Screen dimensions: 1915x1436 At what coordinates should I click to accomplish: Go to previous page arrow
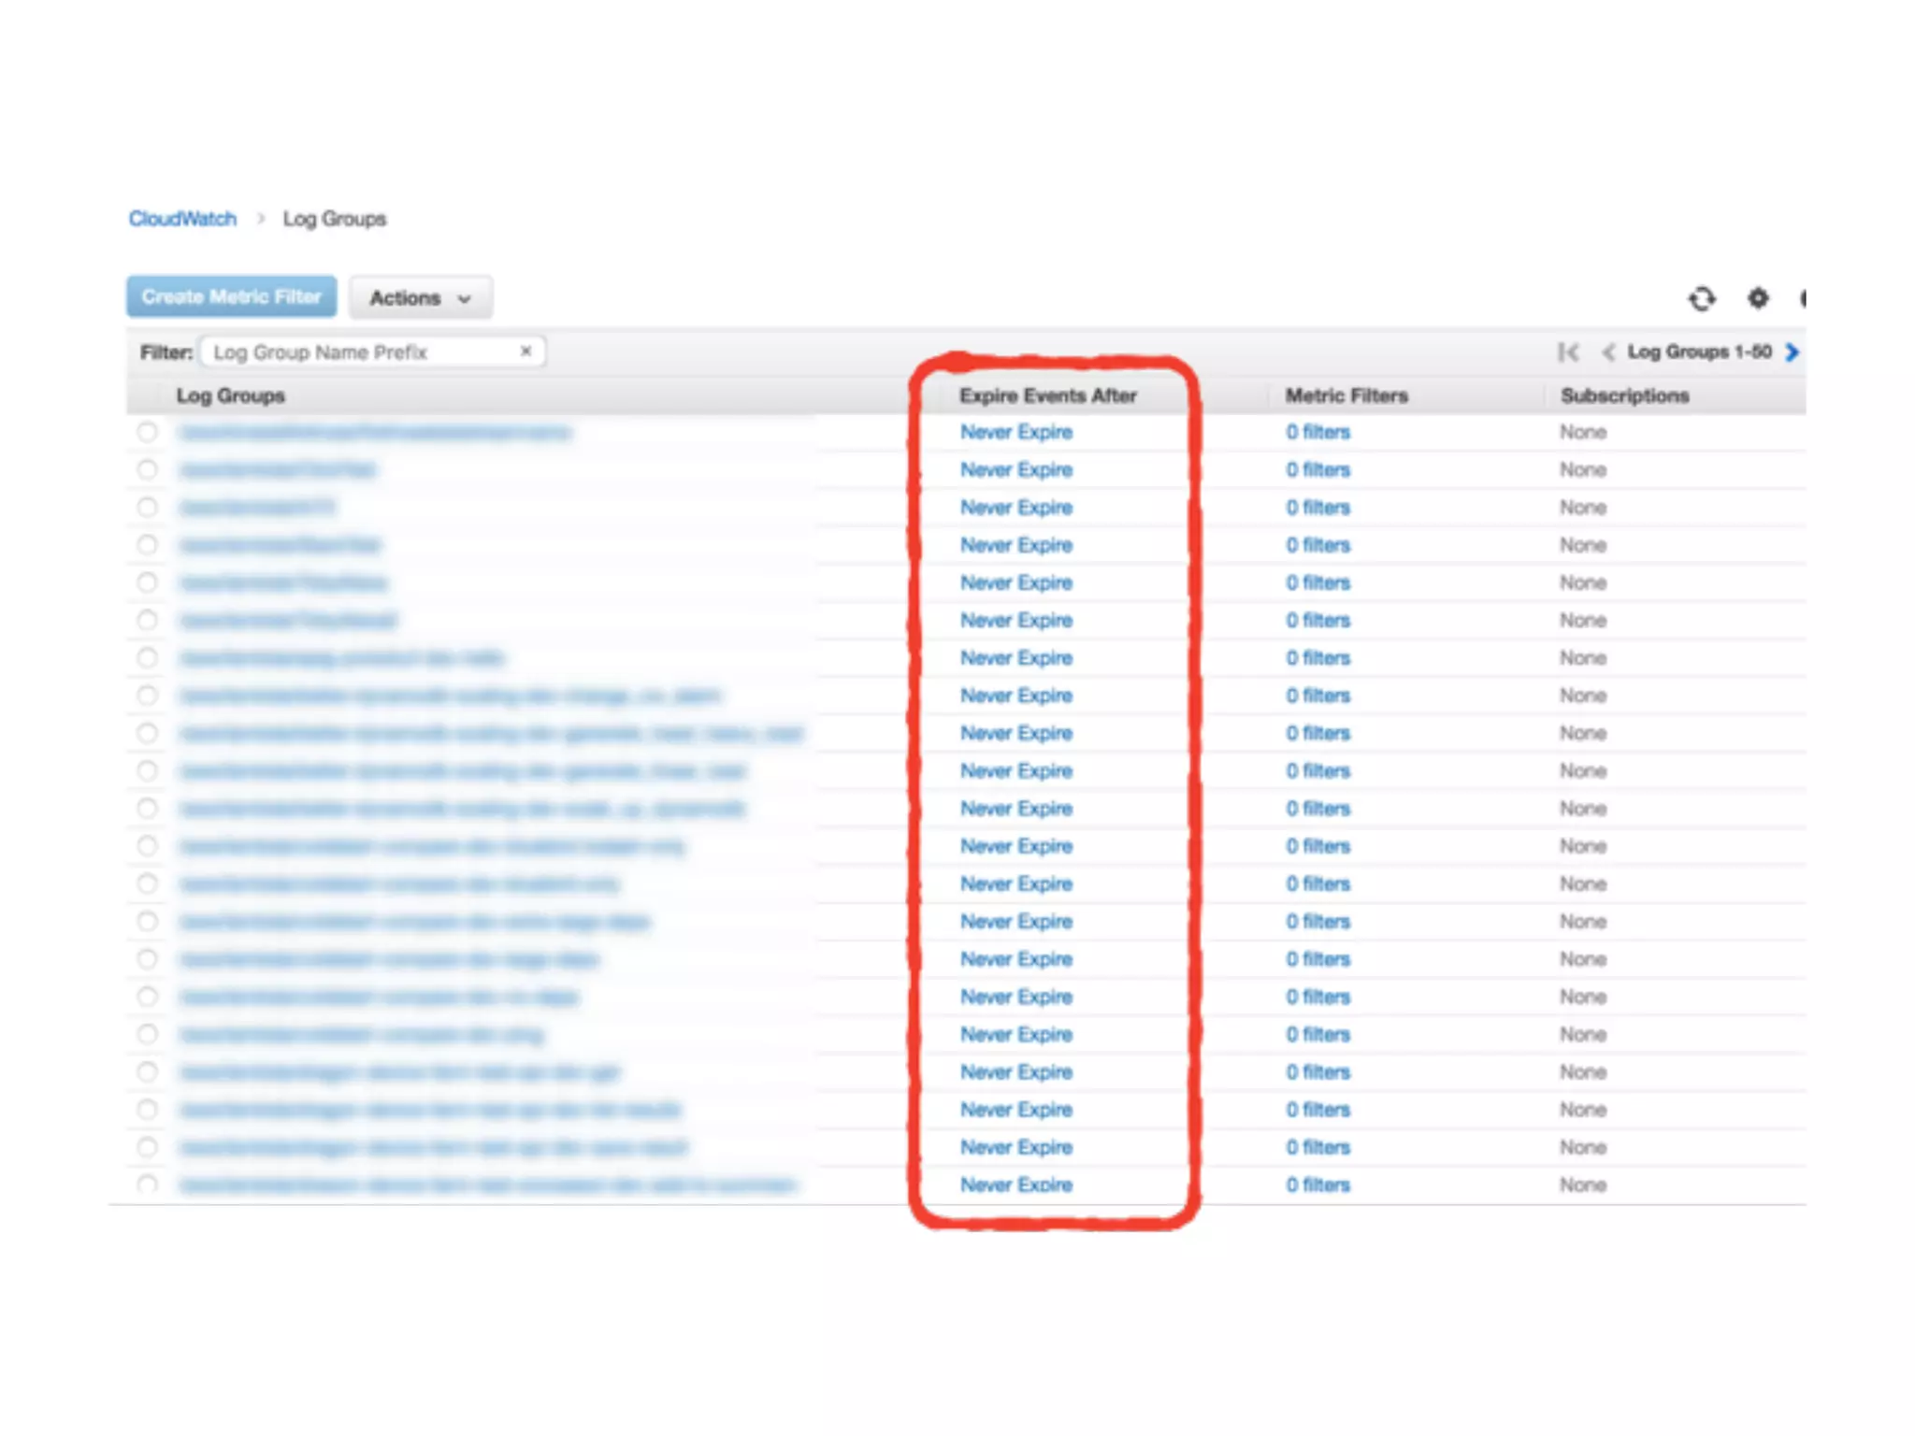(1607, 352)
